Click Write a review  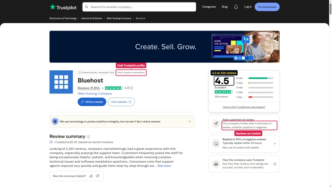pos(92,102)
